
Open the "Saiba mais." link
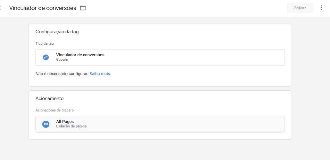100,73
